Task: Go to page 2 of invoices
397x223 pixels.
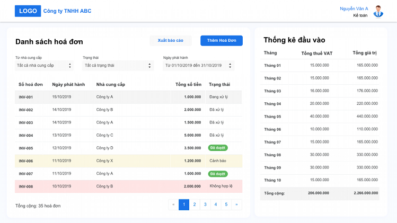Action: 195,204
